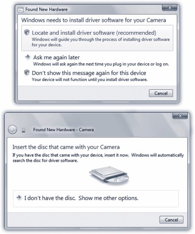Click the arrow icon beside I don't have the disc
Image resolution: width=195 pixels, height=234 pixels.
pos(19,197)
